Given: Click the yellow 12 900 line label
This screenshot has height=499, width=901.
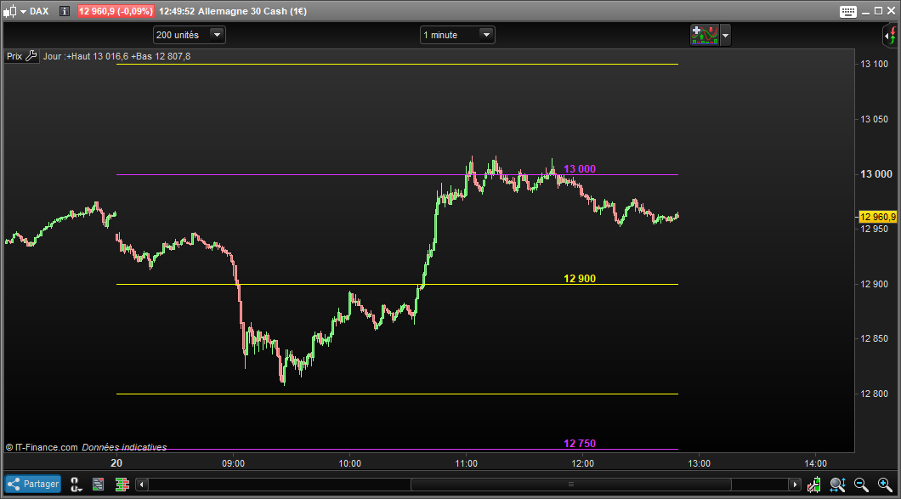Looking at the screenshot, I should coord(580,279).
